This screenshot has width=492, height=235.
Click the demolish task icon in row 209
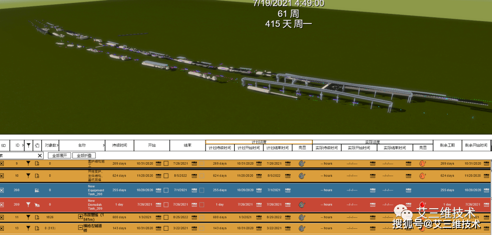37,204
